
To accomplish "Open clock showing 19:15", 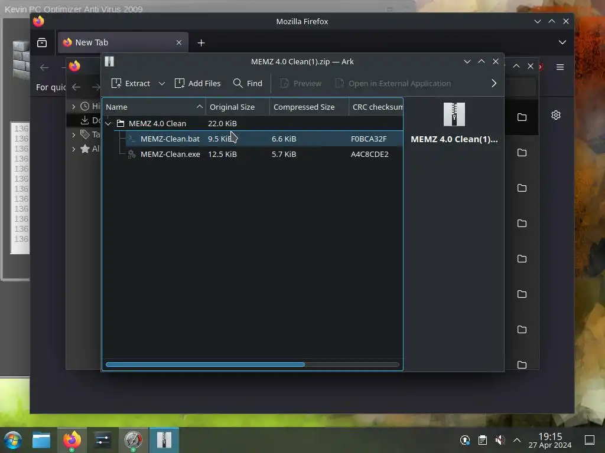I will point(550,440).
